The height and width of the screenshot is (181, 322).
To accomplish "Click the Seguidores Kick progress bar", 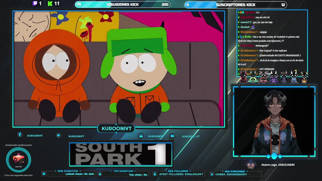I will point(123,5).
